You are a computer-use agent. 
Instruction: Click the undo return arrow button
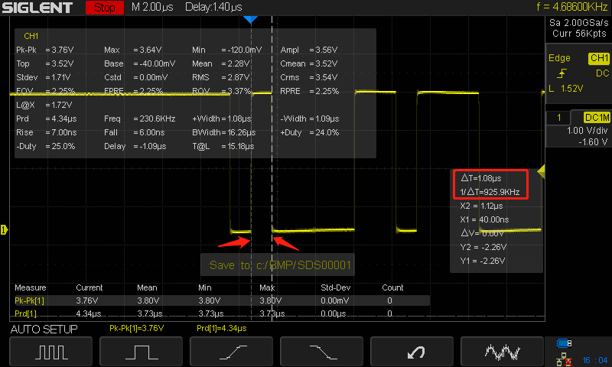pos(412,352)
